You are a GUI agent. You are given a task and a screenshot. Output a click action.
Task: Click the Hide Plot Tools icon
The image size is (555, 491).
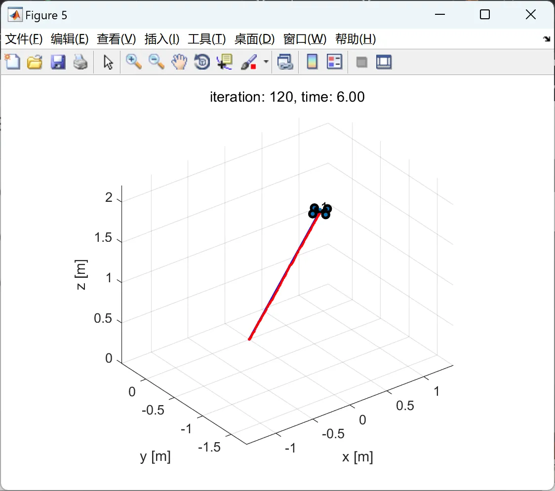pyautogui.click(x=361, y=62)
